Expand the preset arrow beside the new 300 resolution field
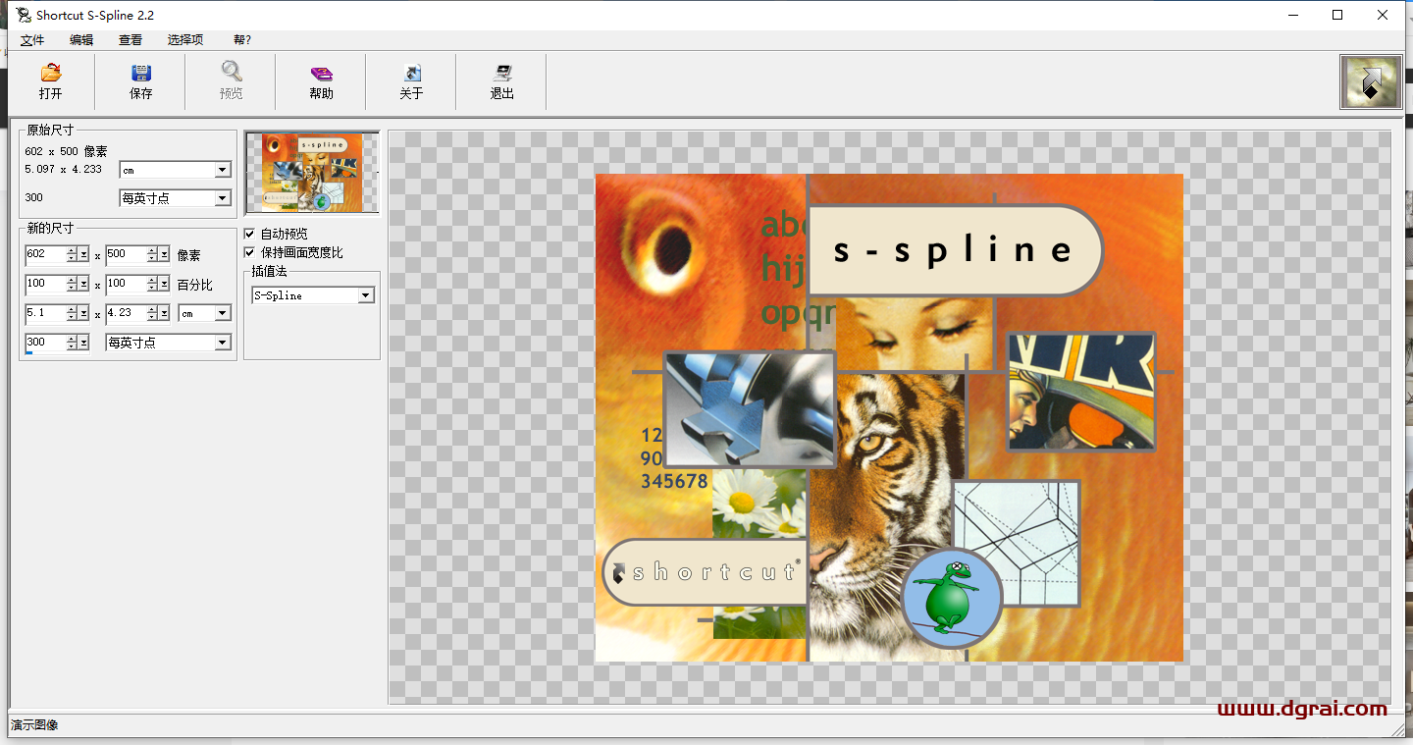Image resolution: width=1413 pixels, height=745 pixels. (84, 343)
